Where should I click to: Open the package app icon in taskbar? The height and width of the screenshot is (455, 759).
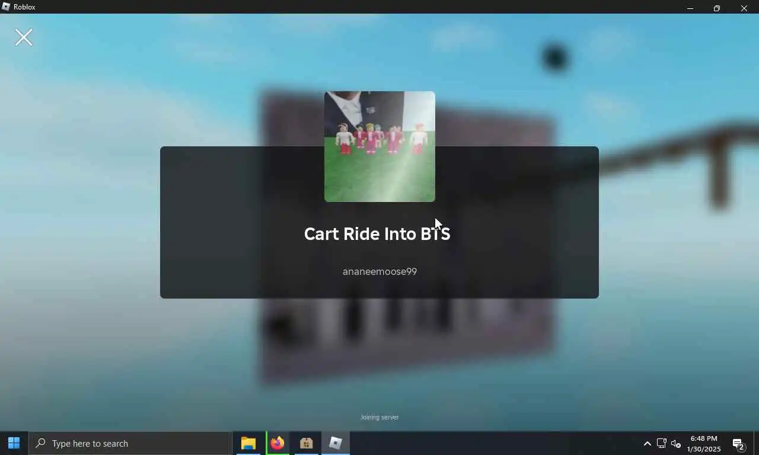coord(306,443)
